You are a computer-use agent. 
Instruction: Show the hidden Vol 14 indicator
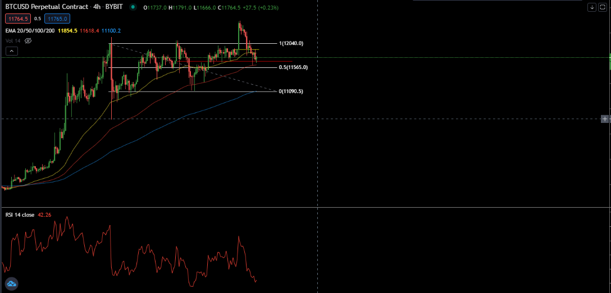[28, 40]
